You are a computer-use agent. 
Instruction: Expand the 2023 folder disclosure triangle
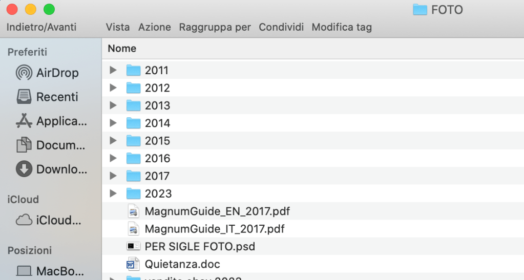click(113, 193)
